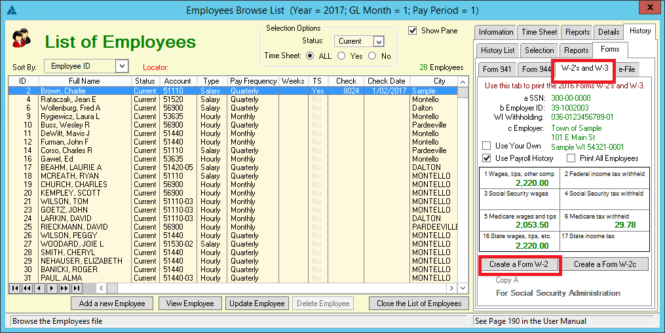Click the Add a new Employee button
665x333 pixels.
112,304
